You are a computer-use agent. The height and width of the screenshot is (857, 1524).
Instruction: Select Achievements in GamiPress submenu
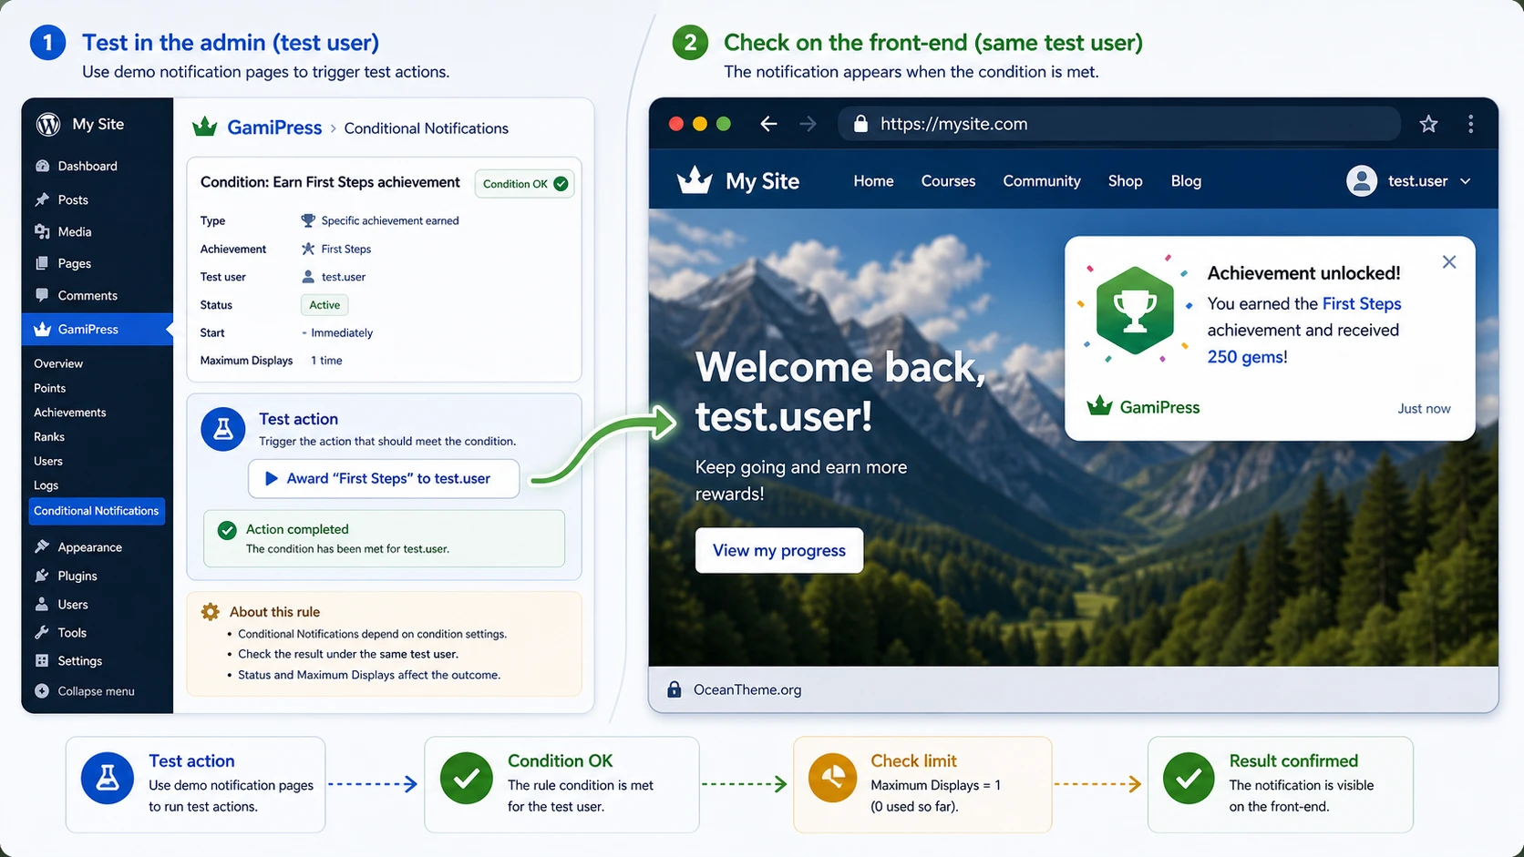[x=70, y=413]
